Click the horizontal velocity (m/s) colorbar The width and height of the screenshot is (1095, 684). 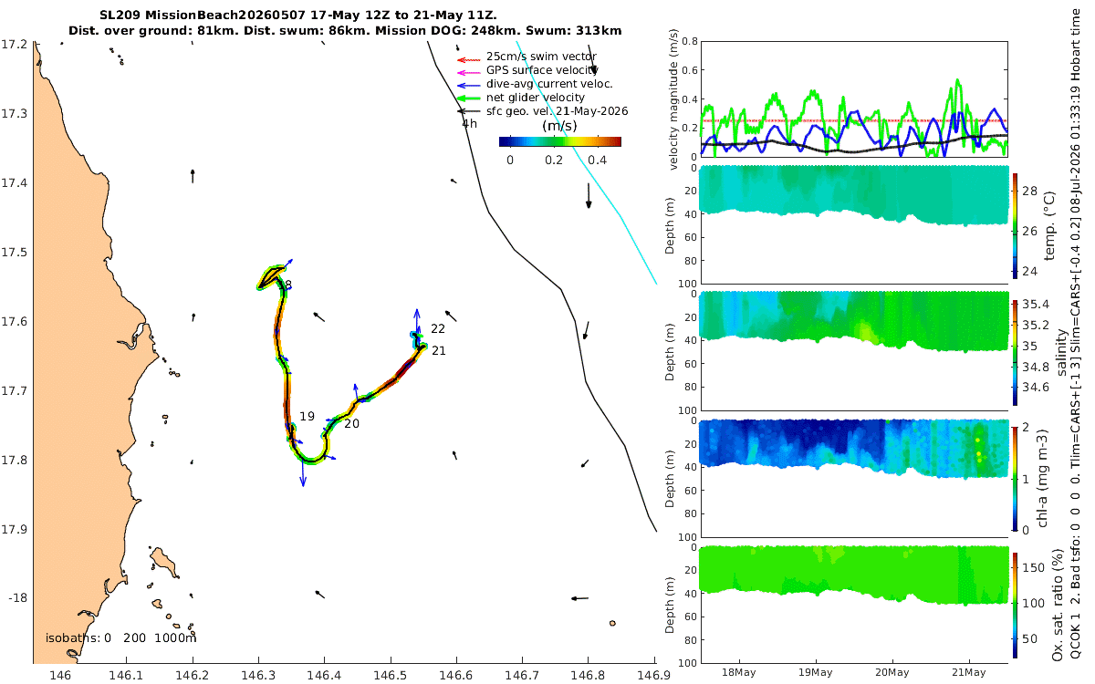(x=560, y=141)
